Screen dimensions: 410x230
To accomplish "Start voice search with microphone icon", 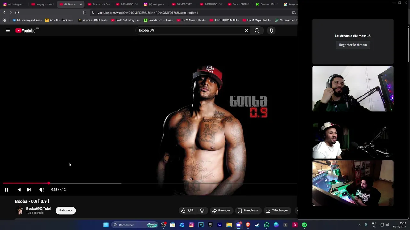I will (271, 30).
